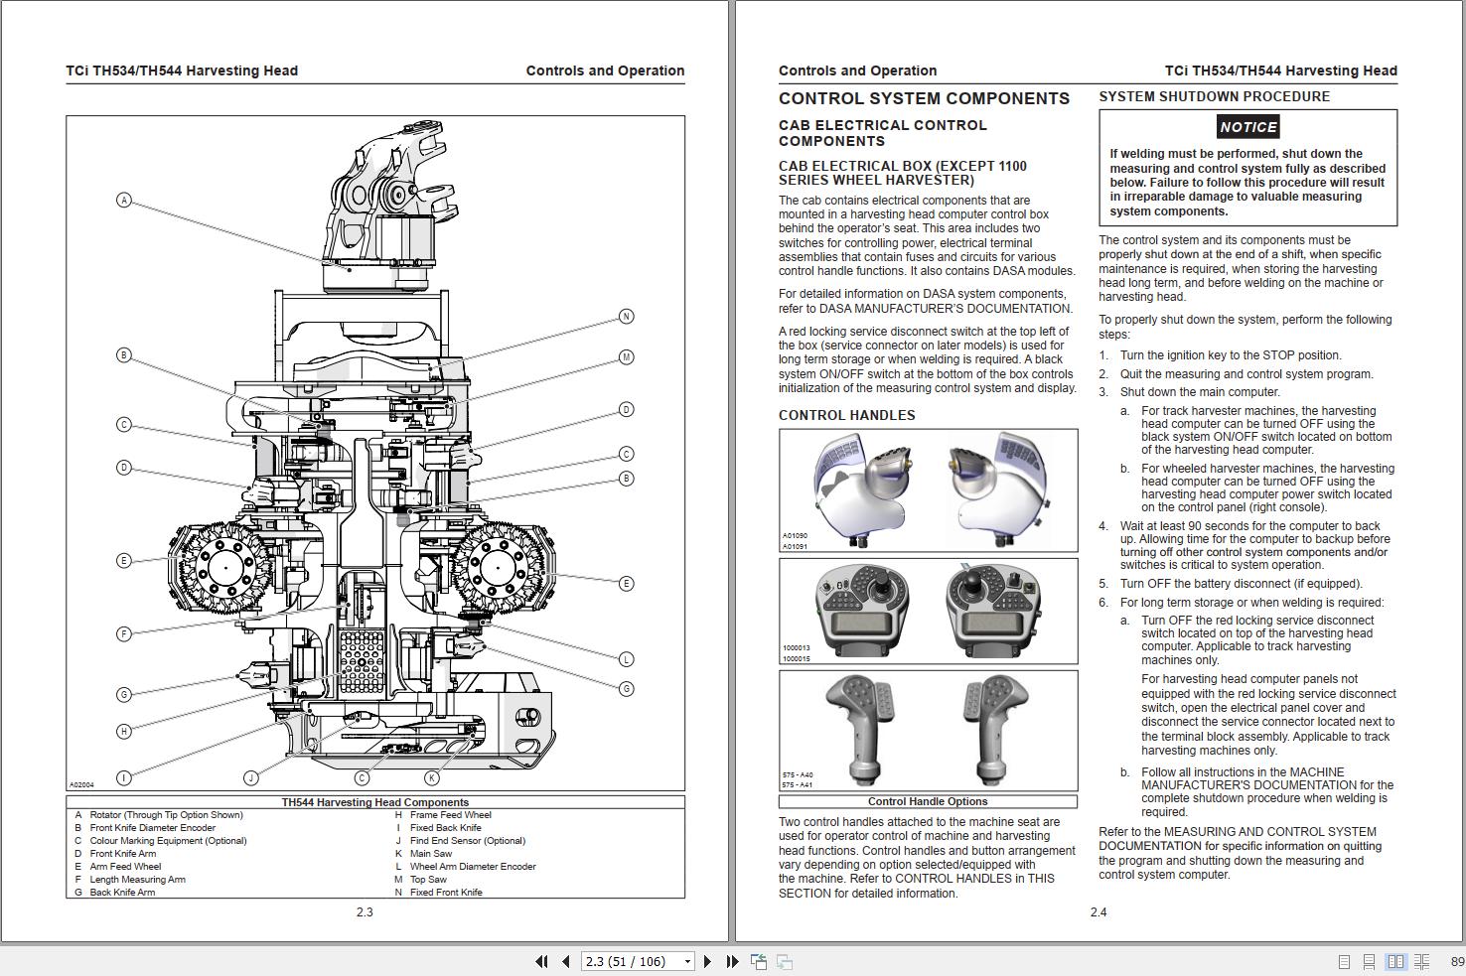Open the '2.3 (51 / 106)' page picker

[631, 962]
